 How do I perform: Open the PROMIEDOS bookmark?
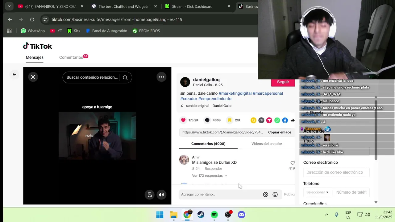(x=146, y=31)
